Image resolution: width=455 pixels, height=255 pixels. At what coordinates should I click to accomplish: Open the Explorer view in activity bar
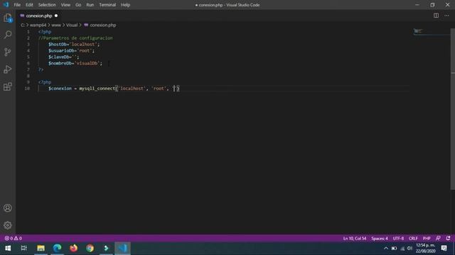[x=8, y=18]
